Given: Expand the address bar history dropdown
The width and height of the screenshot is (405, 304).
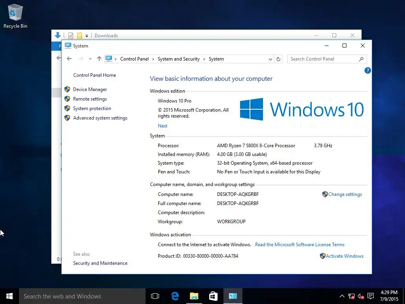Looking at the screenshot, I should 270,59.
